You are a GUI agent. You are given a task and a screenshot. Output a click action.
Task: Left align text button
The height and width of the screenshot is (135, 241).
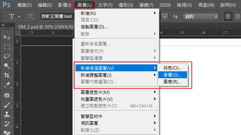click(x=228, y=16)
